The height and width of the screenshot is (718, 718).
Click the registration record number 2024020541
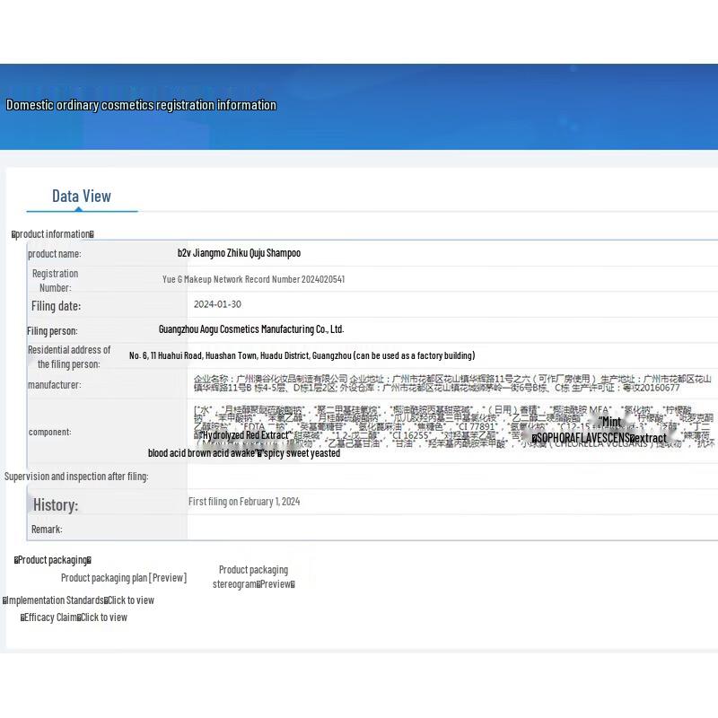pyautogui.click(x=253, y=279)
